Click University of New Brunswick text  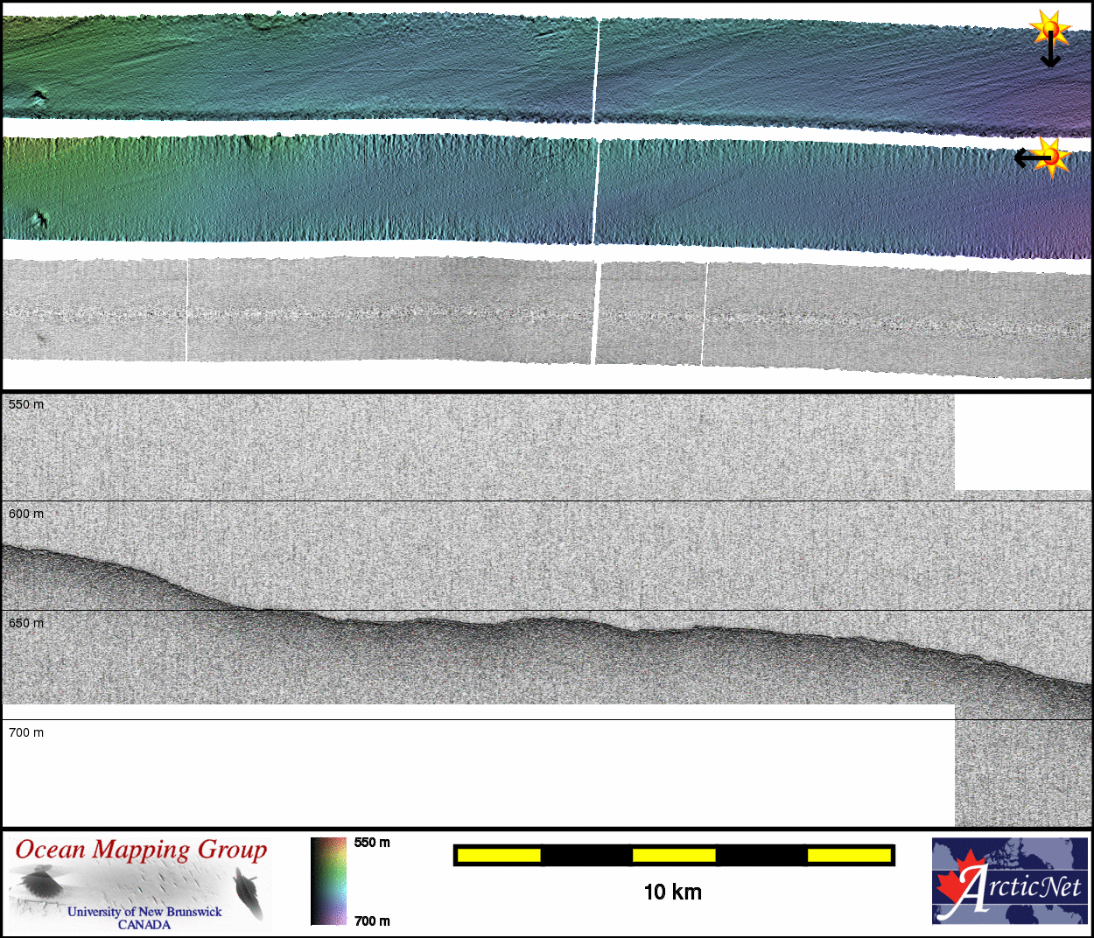click(144, 912)
